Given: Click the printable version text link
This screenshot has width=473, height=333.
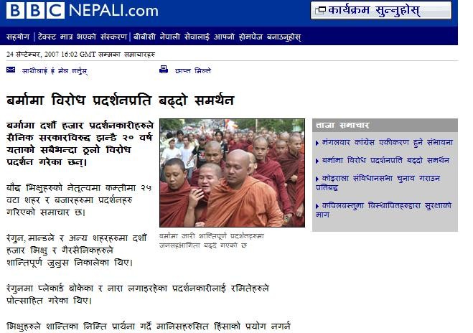Looking at the screenshot, I should [193, 70].
